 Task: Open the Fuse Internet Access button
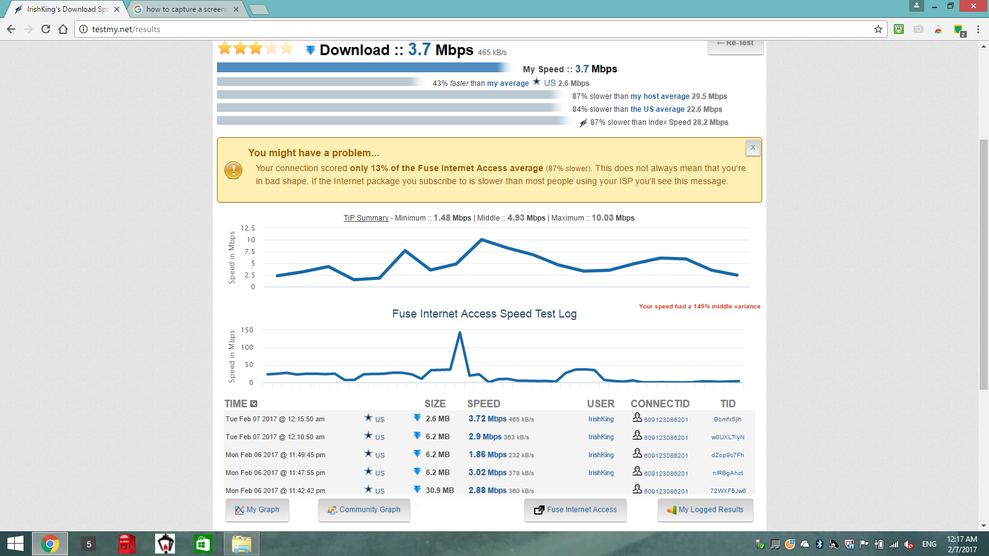coord(575,510)
